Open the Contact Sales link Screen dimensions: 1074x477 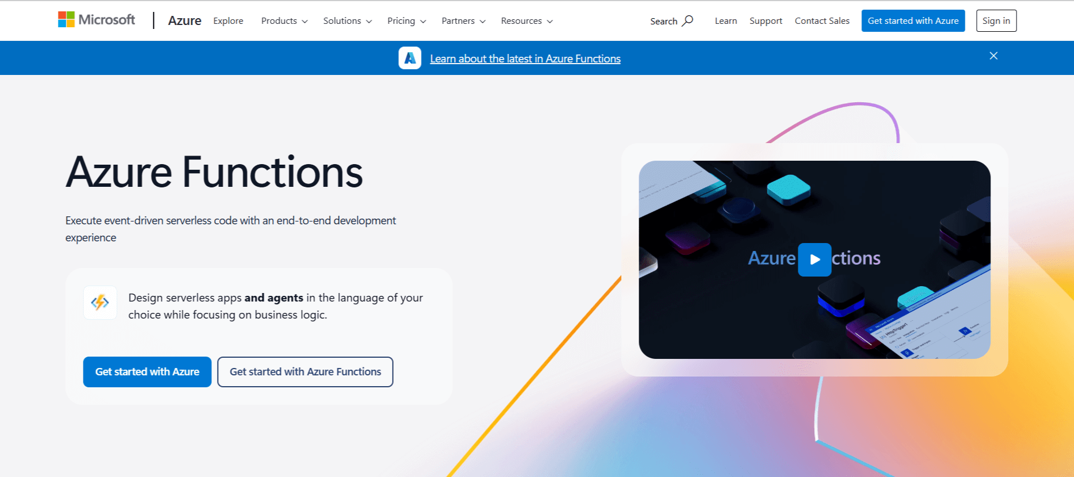(822, 20)
